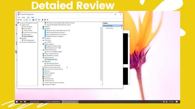The image size is (195, 109).
Task: Click Mice and other pointing devices icon
Action: click(43, 69)
